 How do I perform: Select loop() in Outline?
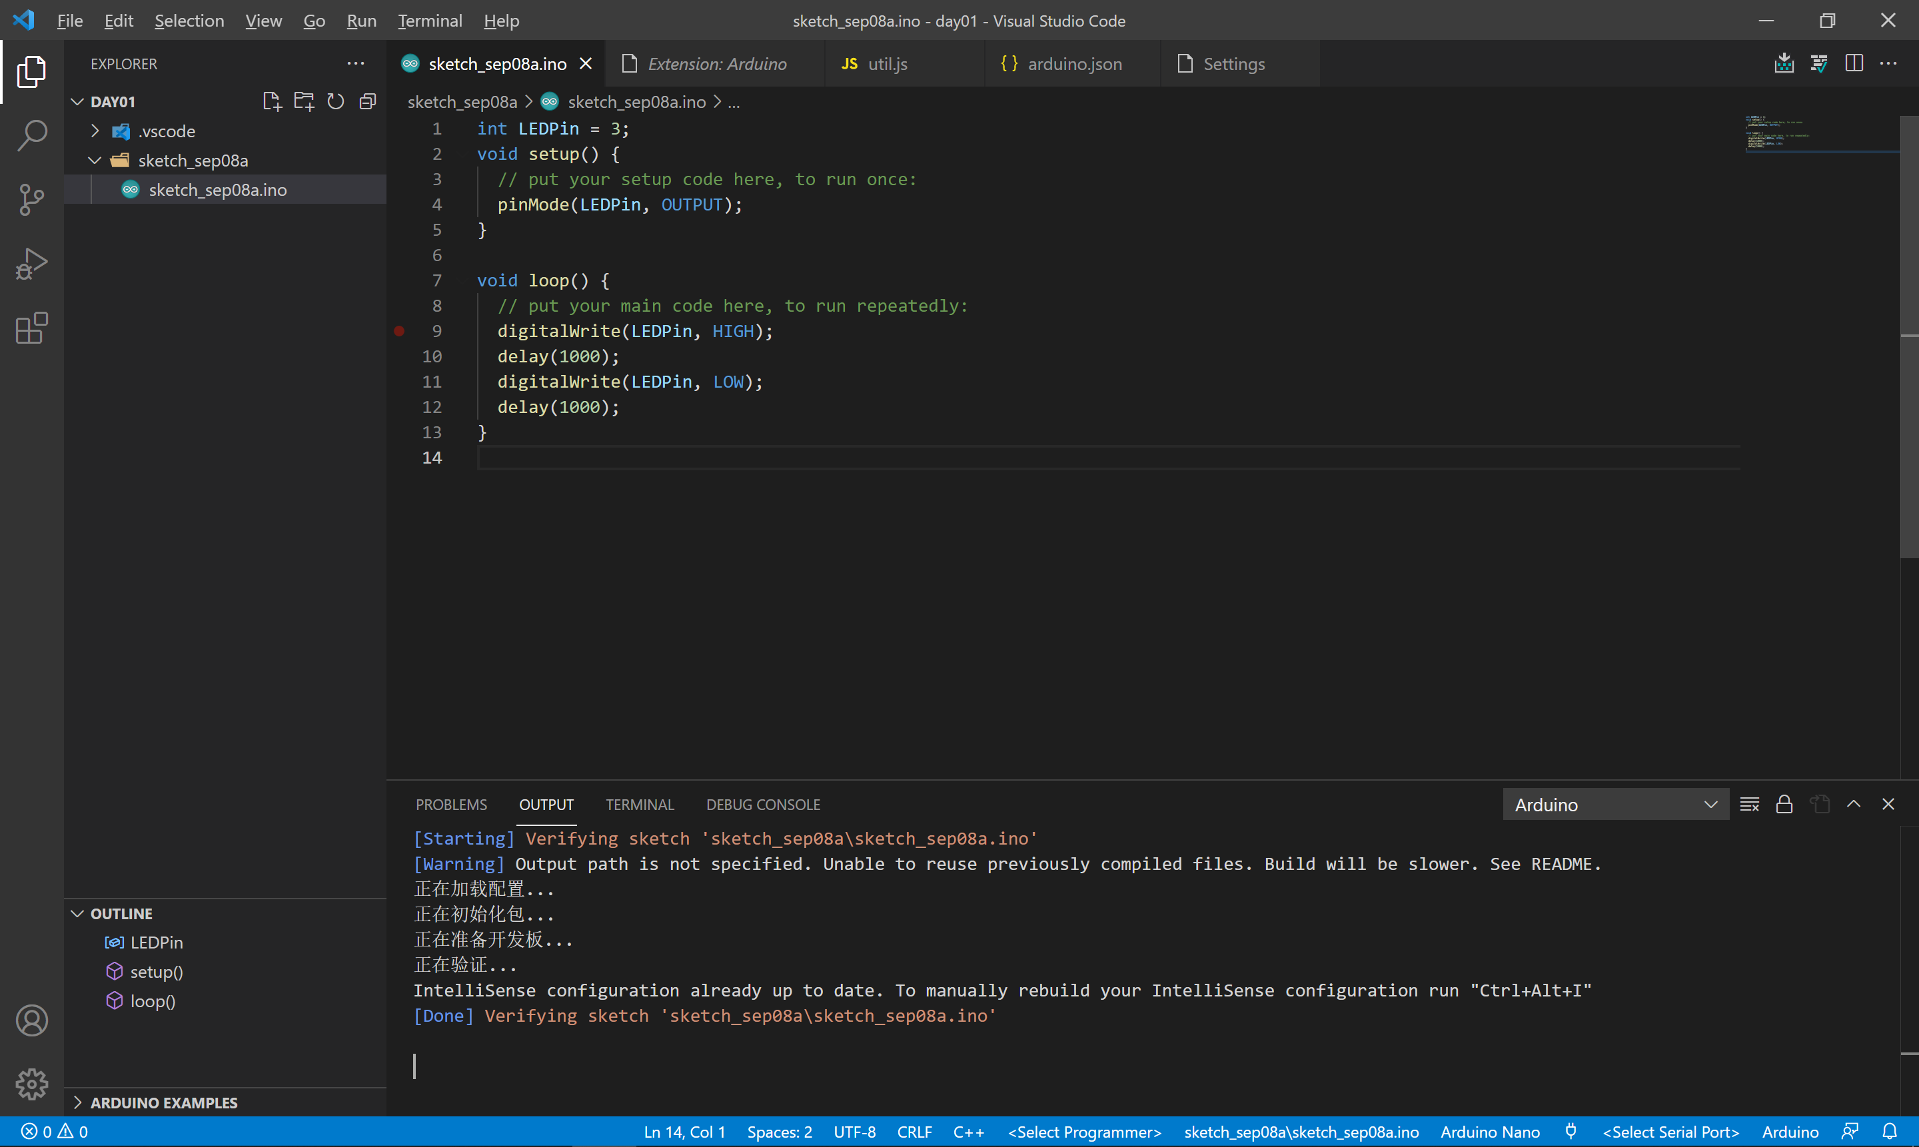tap(225, 1001)
